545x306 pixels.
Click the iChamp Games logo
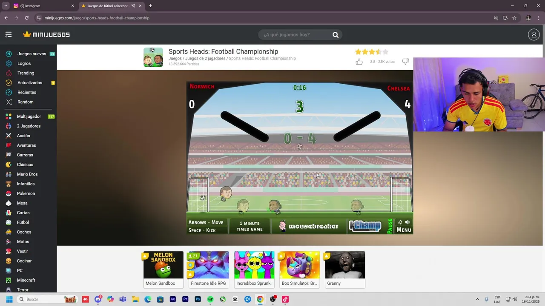(x=365, y=226)
